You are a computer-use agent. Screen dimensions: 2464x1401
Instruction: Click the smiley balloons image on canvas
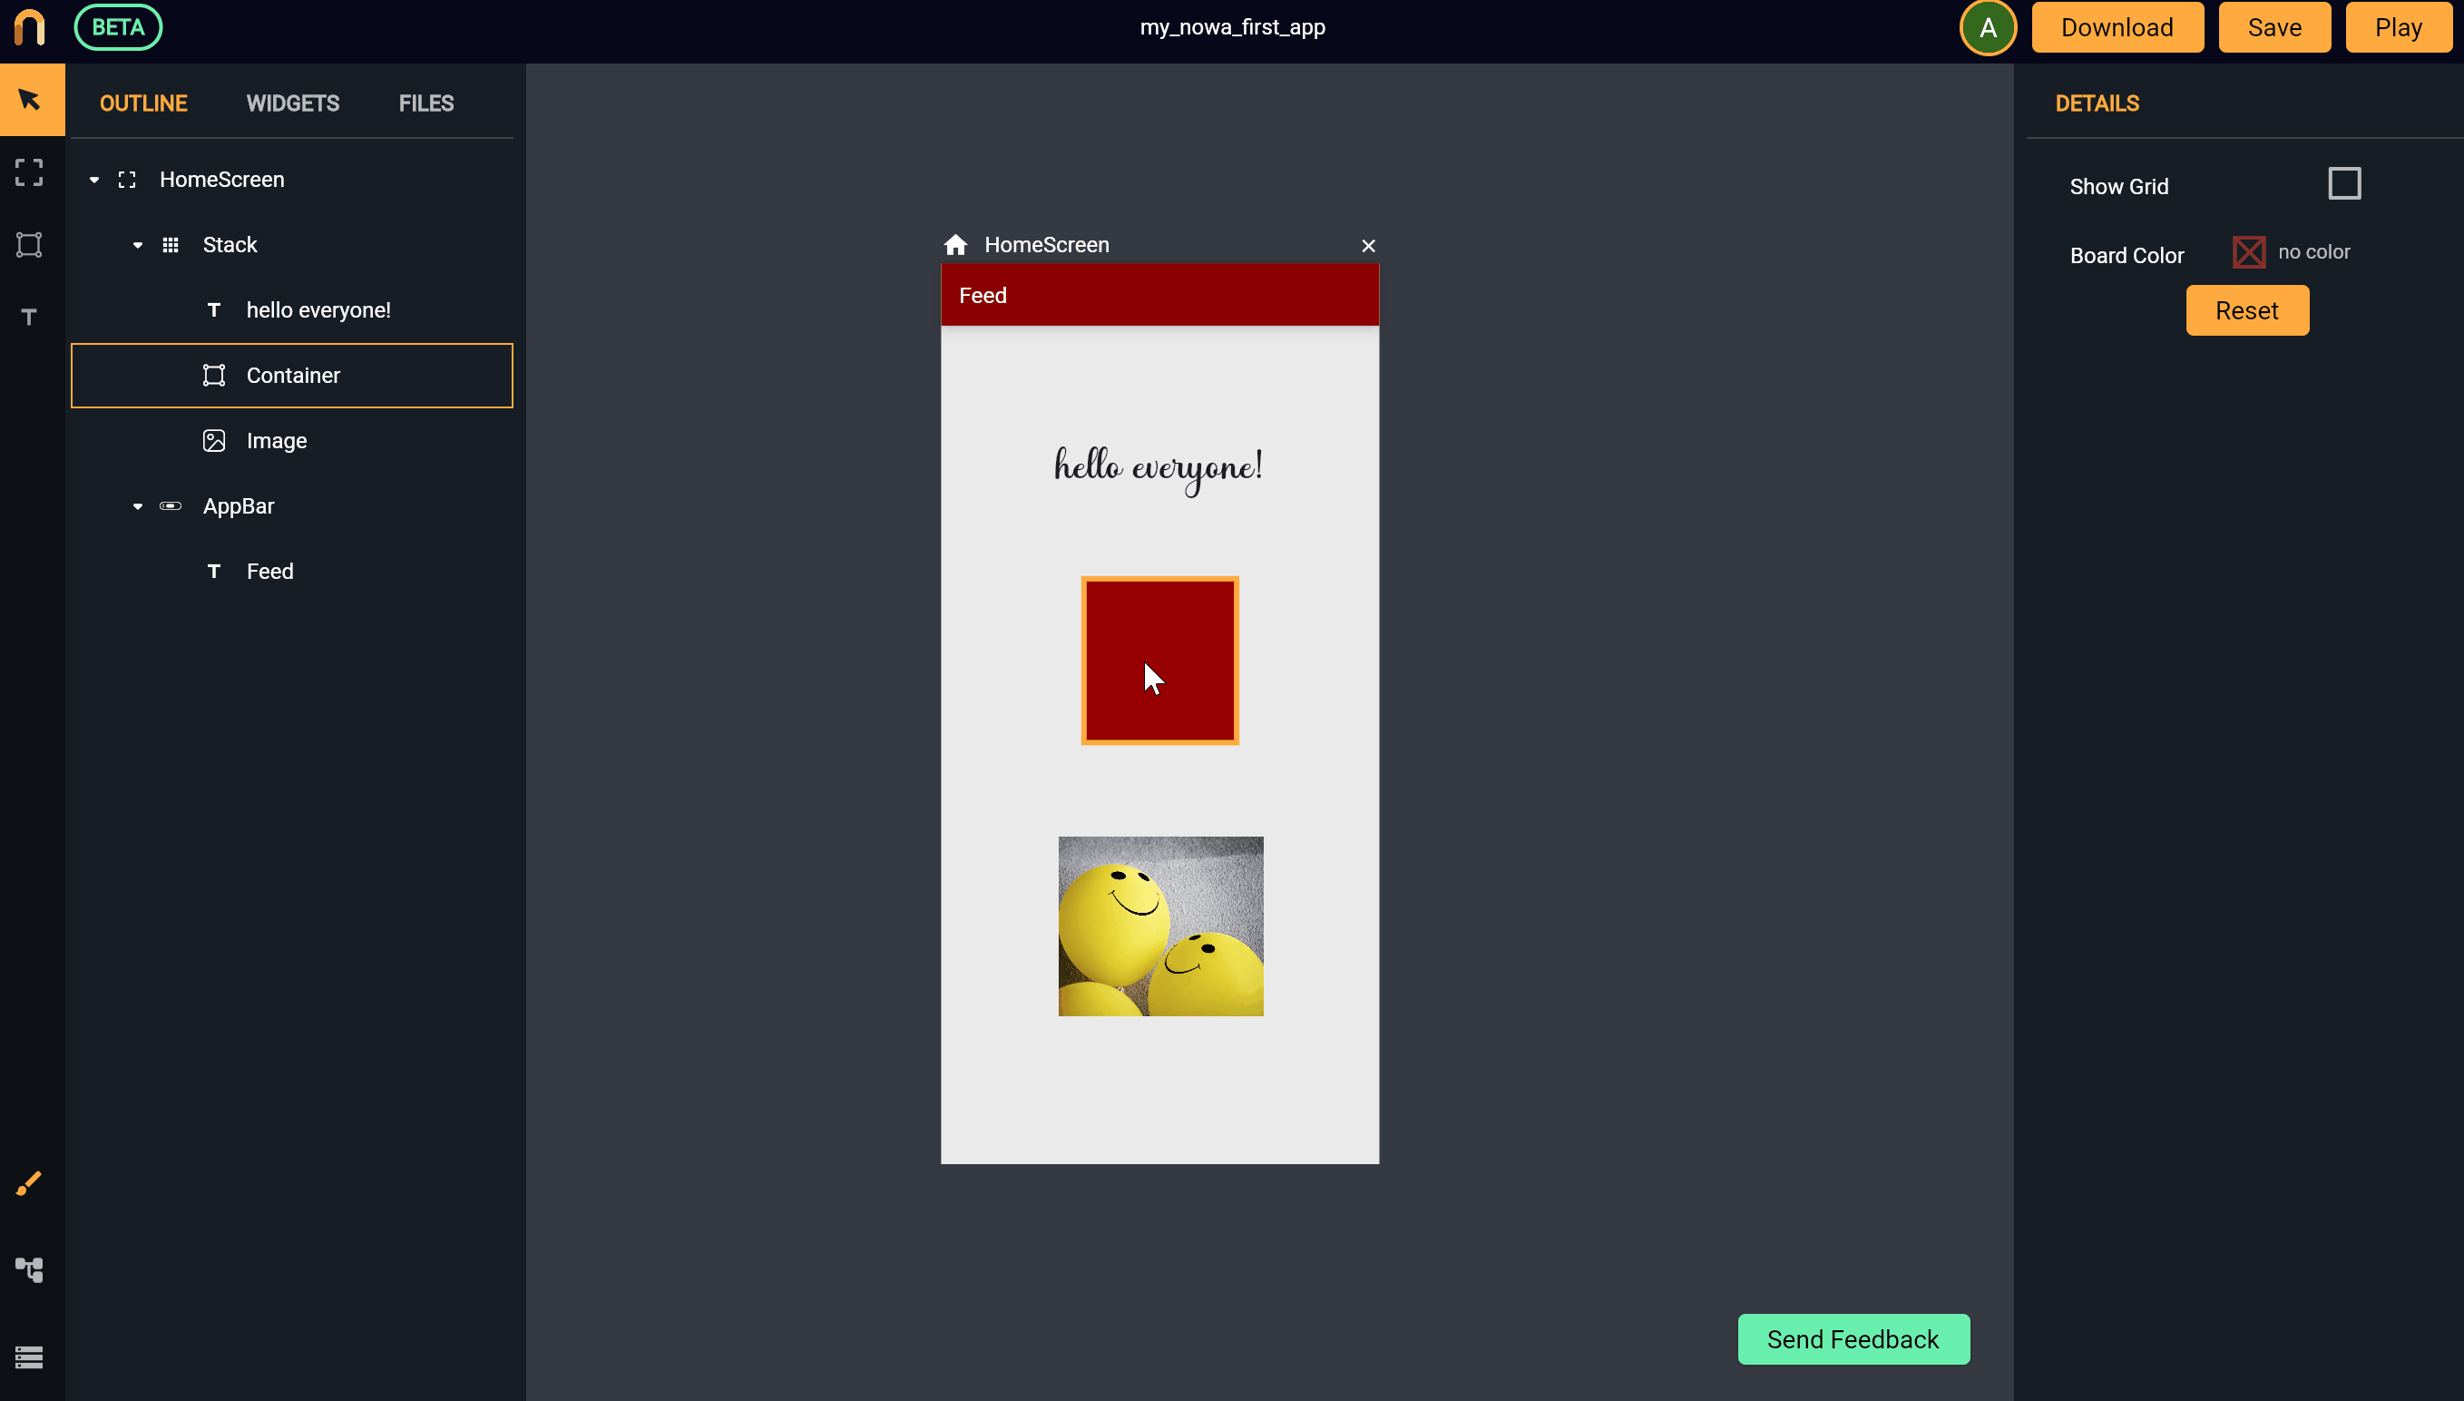pos(1159,926)
